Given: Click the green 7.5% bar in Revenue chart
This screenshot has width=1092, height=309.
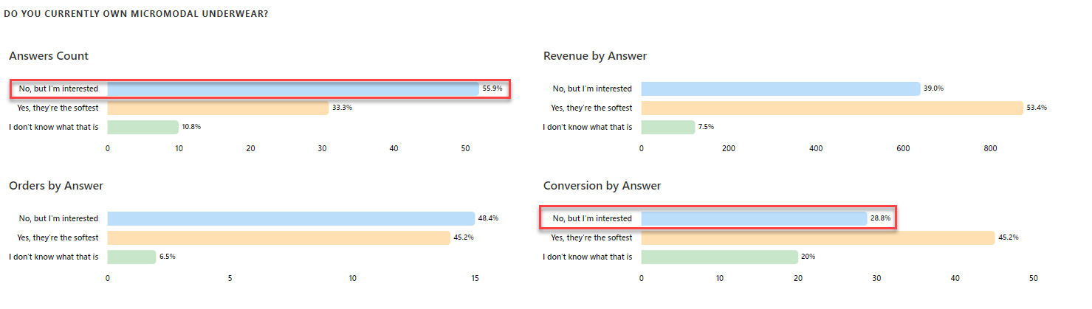Looking at the screenshot, I should coord(667,127).
